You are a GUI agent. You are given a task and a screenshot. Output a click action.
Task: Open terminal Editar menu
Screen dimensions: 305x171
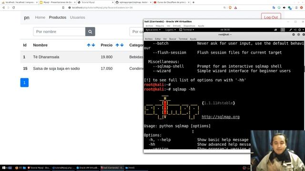click(158, 39)
